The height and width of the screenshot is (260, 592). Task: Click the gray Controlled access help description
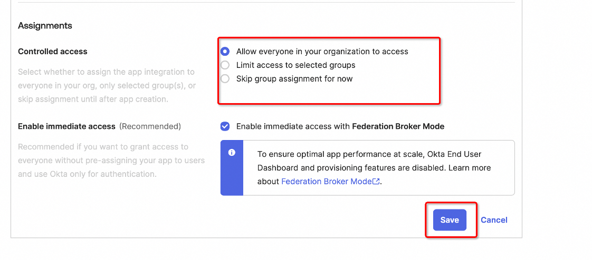click(x=107, y=85)
